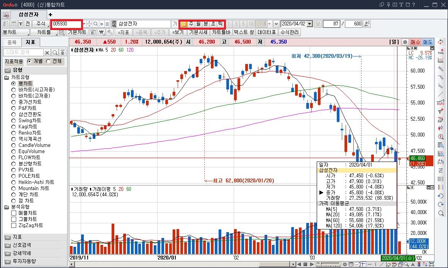Enable the ZigZag차트 checkbox
The height and width of the screenshot is (268, 448).
click(x=14, y=226)
